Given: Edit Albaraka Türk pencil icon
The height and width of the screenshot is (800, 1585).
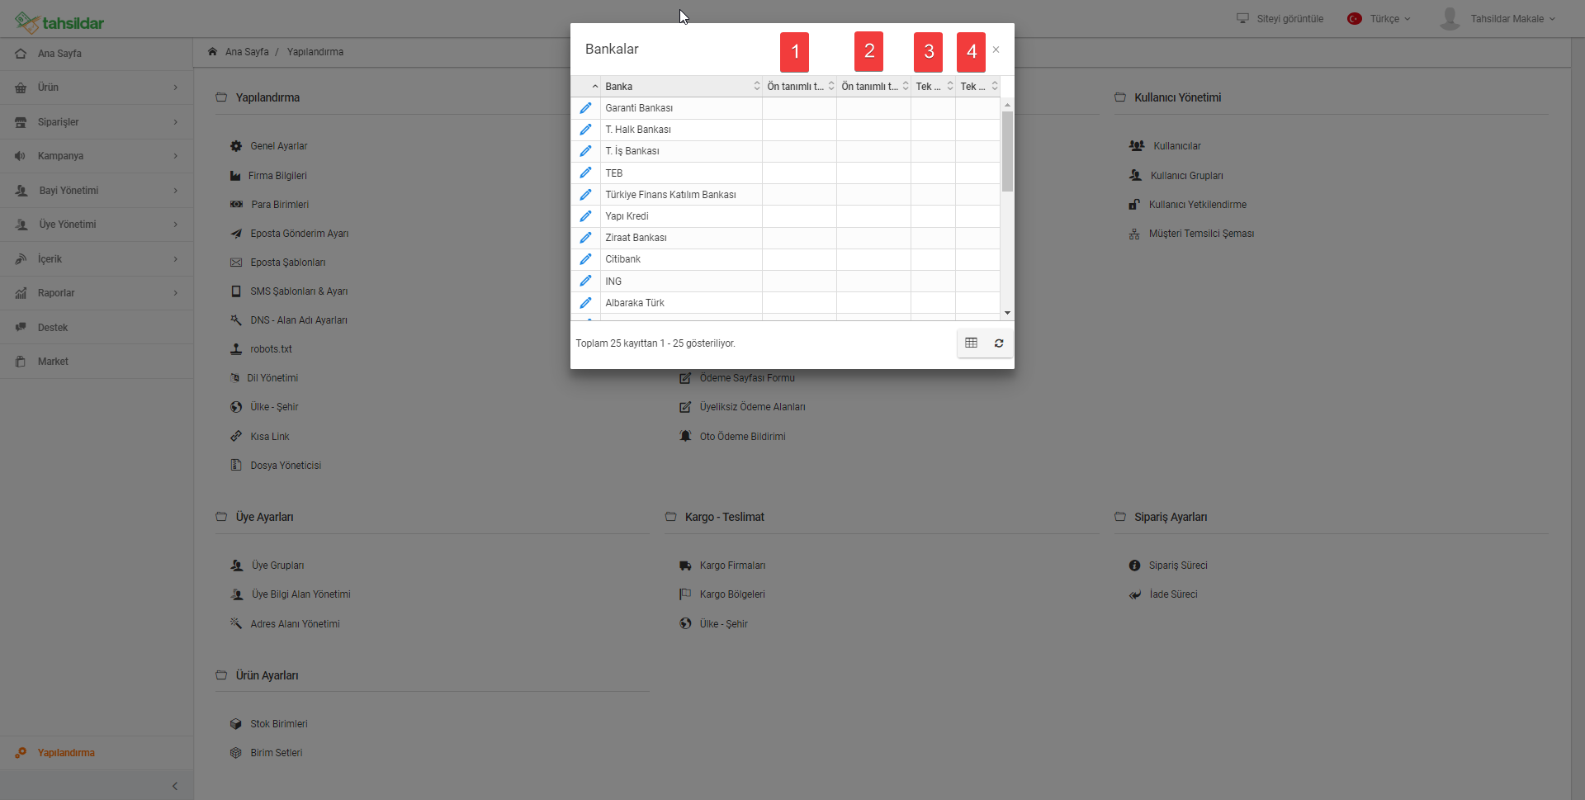Looking at the screenshot, I should pyautogui.click(x=585, y=303).
